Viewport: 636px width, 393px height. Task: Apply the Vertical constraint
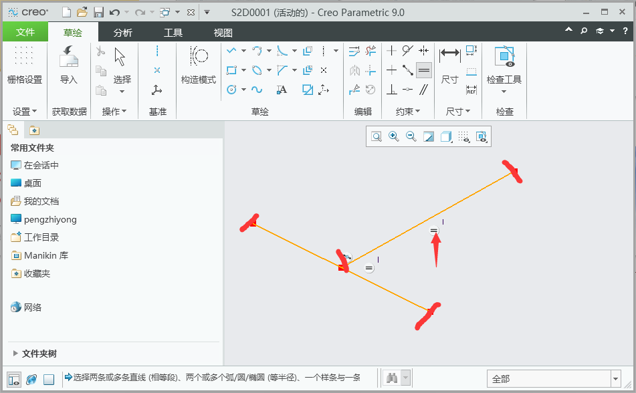391,51
